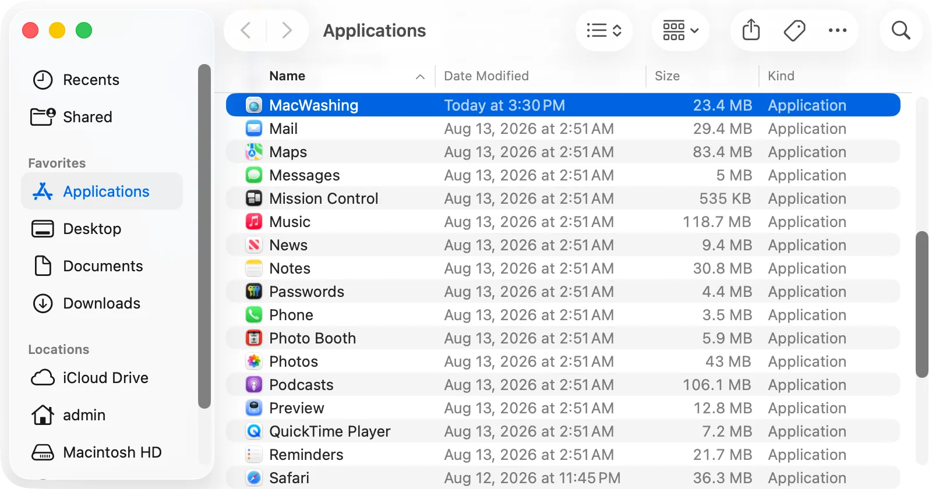Open the More actions ellipsis menu

pos(838,30)
